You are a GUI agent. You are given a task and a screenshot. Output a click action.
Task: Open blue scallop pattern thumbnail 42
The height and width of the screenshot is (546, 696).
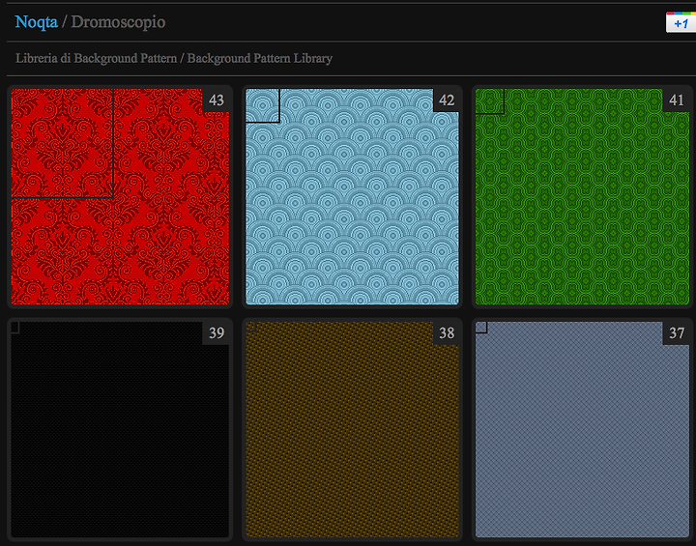click(352, 196)
